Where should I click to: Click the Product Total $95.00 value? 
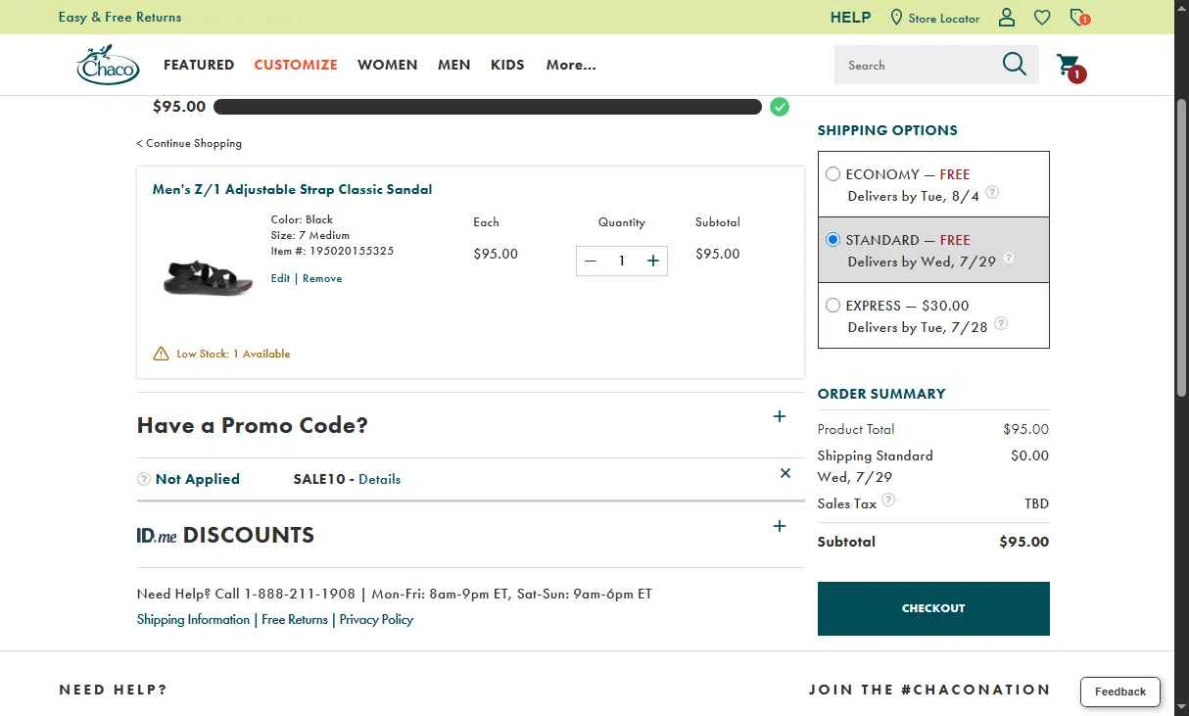point(1025,429)
